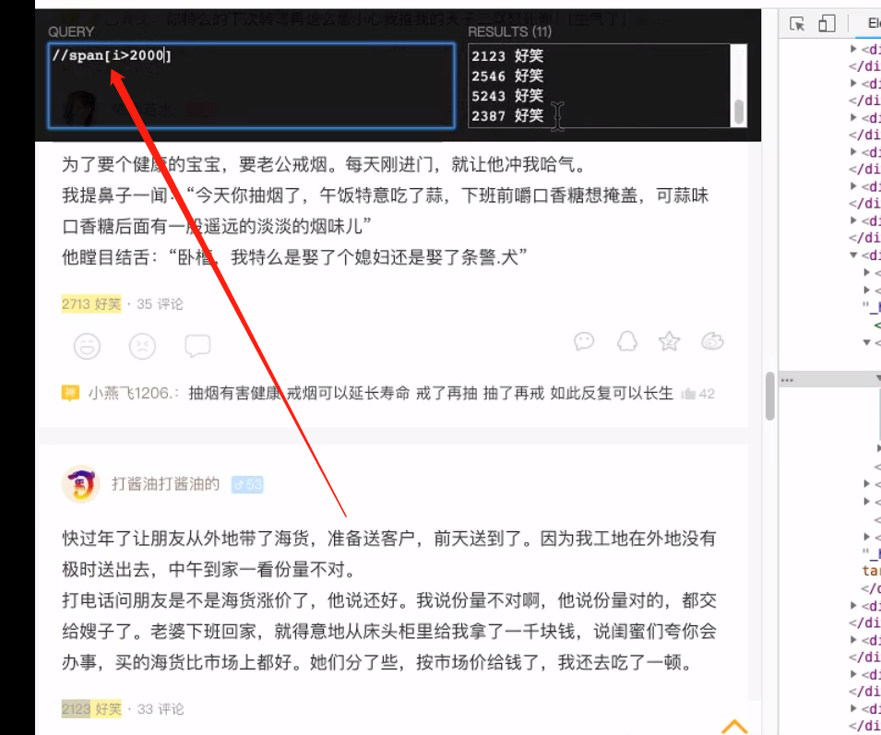Share the joke via the WeChat icon
Image resolution: width=881 pixels, height=735 pixels.
(x=584, y=341)
